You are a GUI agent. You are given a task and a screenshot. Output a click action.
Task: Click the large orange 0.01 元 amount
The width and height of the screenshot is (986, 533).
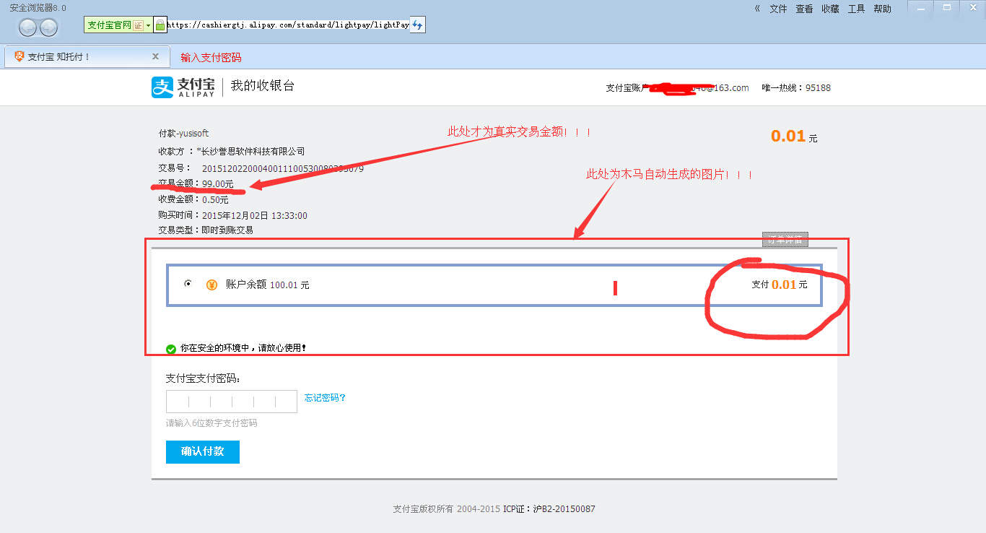click(794, 136)
